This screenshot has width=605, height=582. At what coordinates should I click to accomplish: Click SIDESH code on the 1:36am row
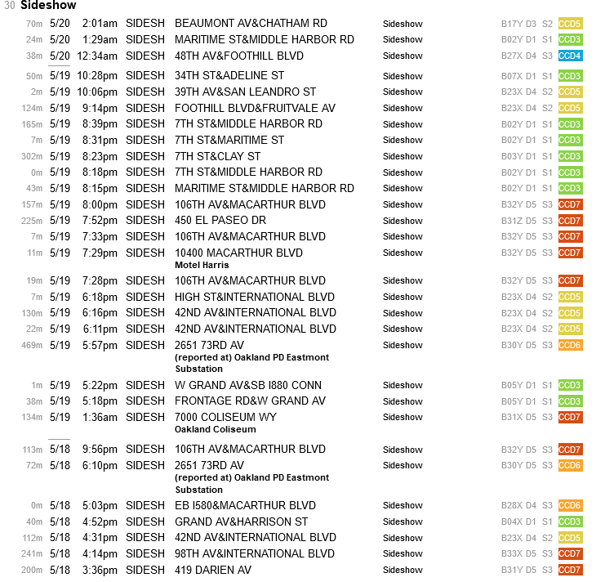145,417
